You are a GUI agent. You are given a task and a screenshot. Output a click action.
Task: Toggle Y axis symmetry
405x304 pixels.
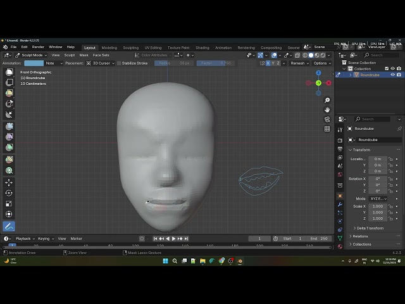(273, 63)
